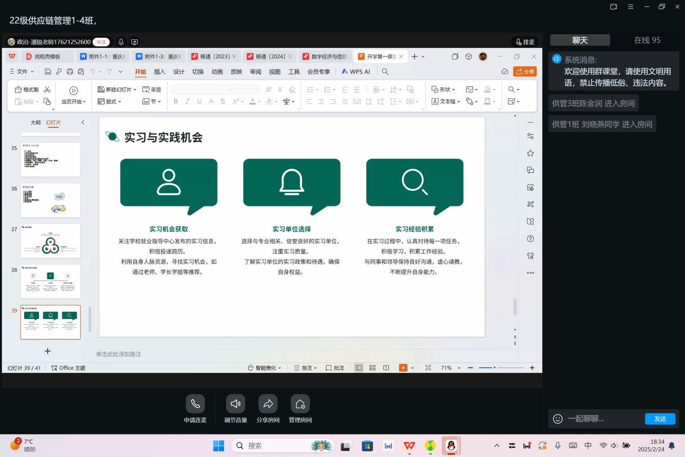Expand the 新建幻灯片 dropdown
The height and width of the screenshot is (457, 685).
coord(135,90)
